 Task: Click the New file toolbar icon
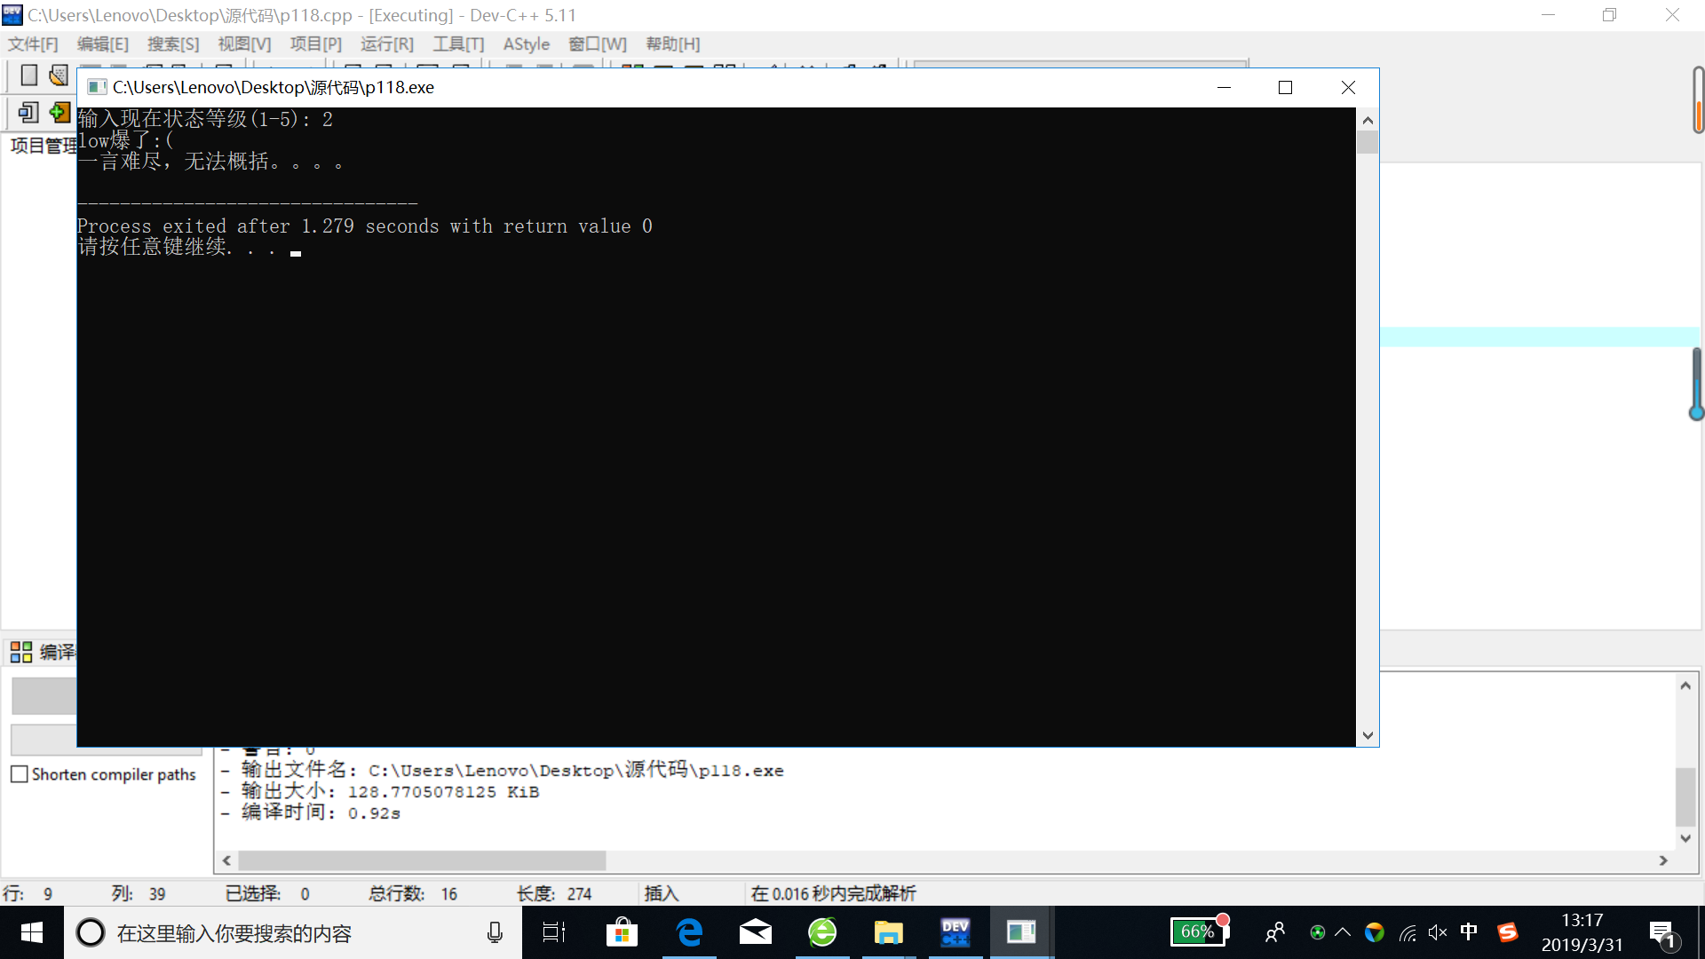tap(28, 75)
